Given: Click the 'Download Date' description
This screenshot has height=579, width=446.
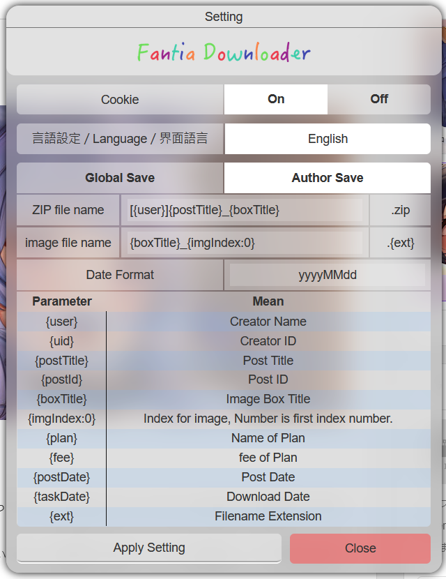Looking at the screenshot, I should click(268, 497).
